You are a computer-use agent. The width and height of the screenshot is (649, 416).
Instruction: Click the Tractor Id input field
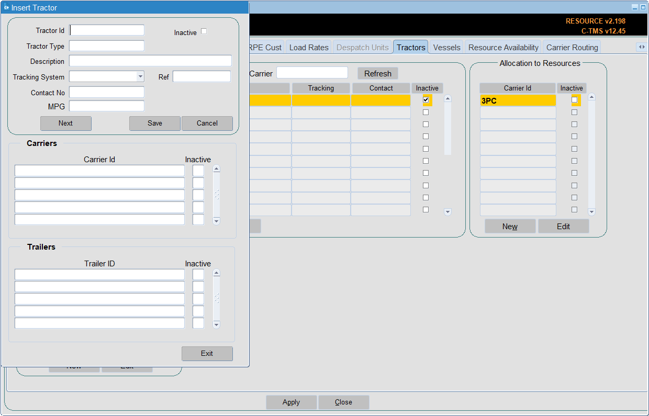pos(107,30)
